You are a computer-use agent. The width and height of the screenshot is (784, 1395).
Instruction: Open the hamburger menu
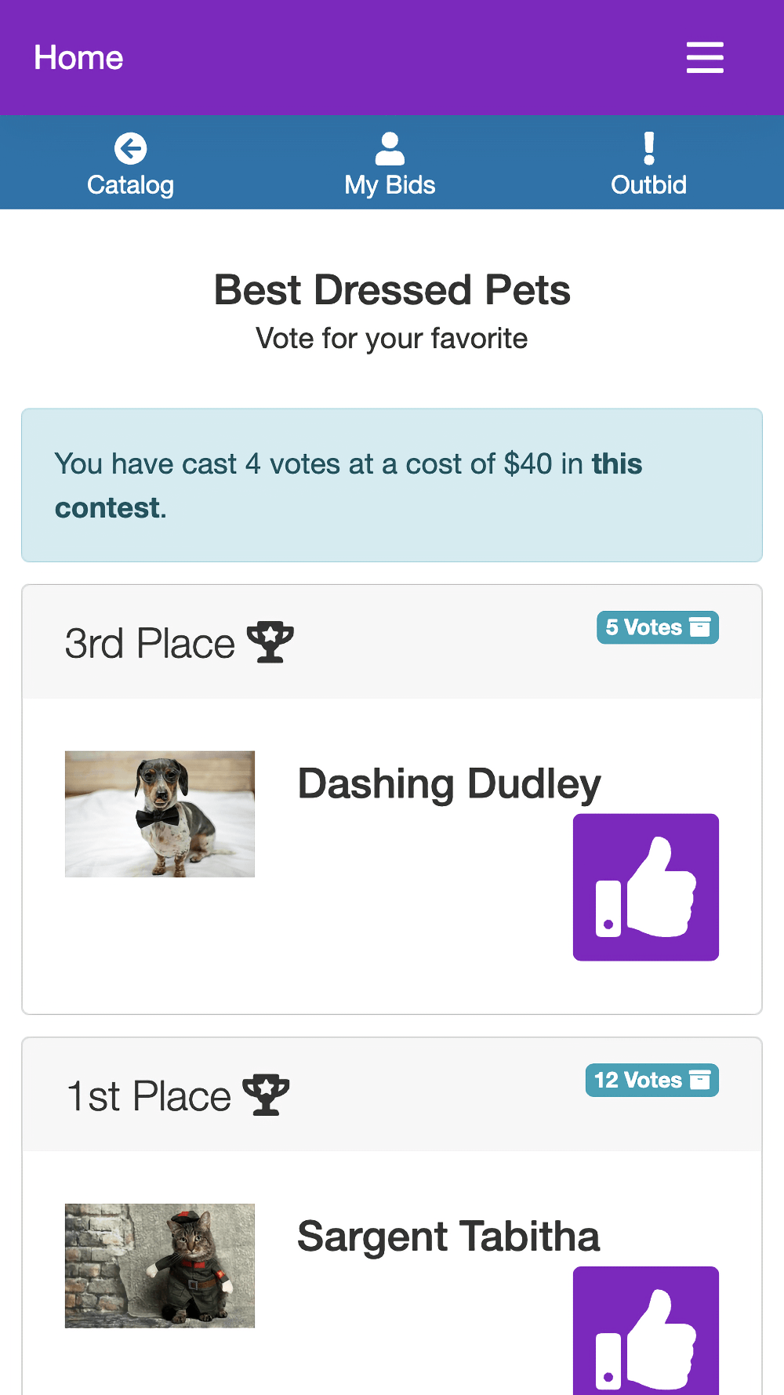pyautogui.click(x=704, y=58)
